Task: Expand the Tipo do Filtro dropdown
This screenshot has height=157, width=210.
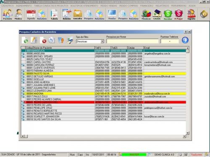Action: click(x=102, y=41)
